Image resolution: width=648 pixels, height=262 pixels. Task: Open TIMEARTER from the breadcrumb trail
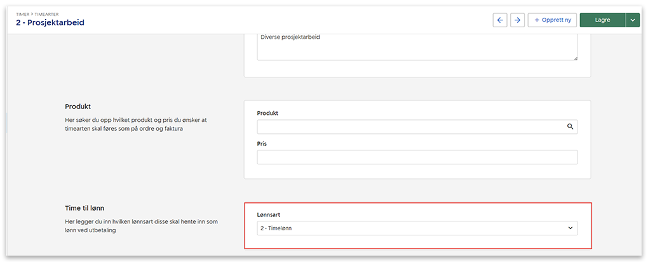(x=46, y=13)
